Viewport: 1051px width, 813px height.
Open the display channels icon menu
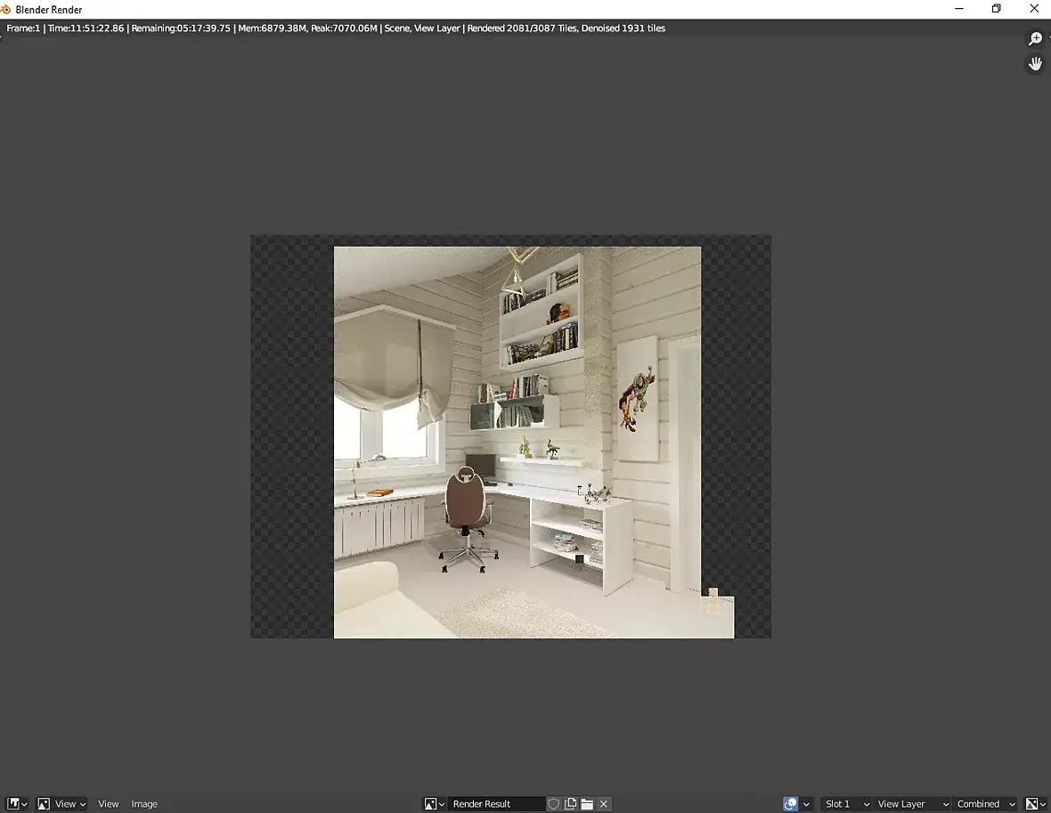click(1037, 804)
